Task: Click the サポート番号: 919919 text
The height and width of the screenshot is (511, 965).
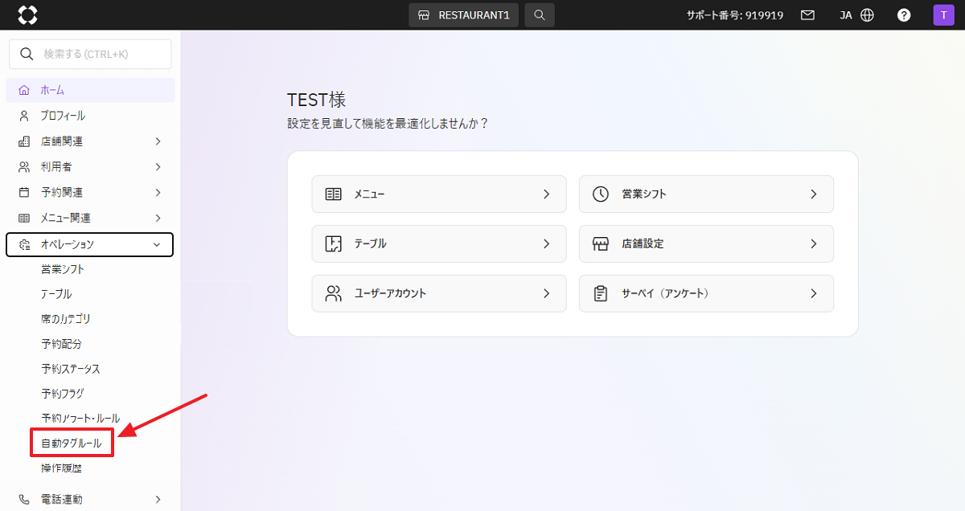Action: click(x=735, y=14)
